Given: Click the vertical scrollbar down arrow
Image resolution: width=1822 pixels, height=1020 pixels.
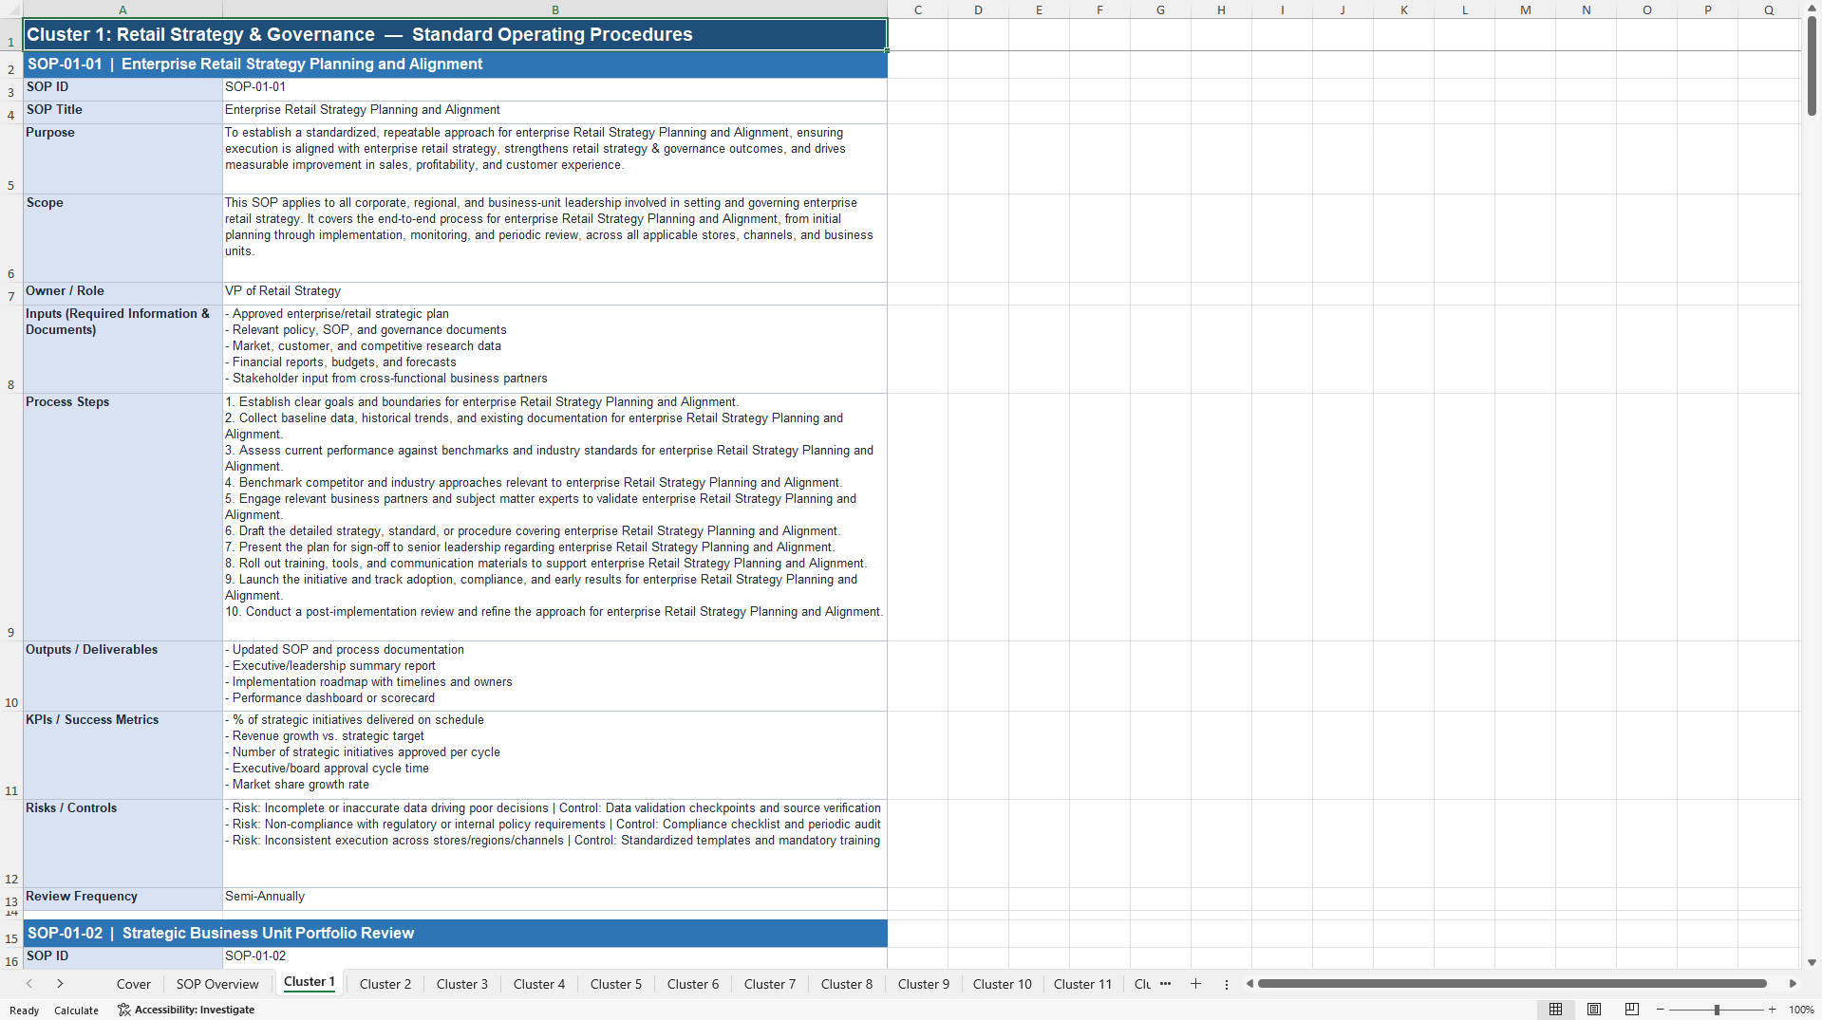Looking at the screenshot, I should click(1812, 962).
